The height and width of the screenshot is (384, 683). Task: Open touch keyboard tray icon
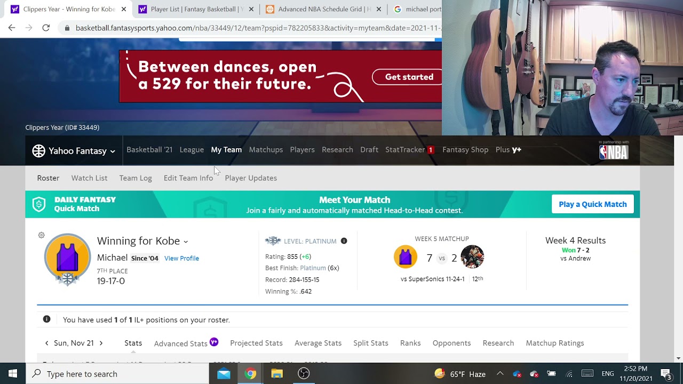[587, 373]
